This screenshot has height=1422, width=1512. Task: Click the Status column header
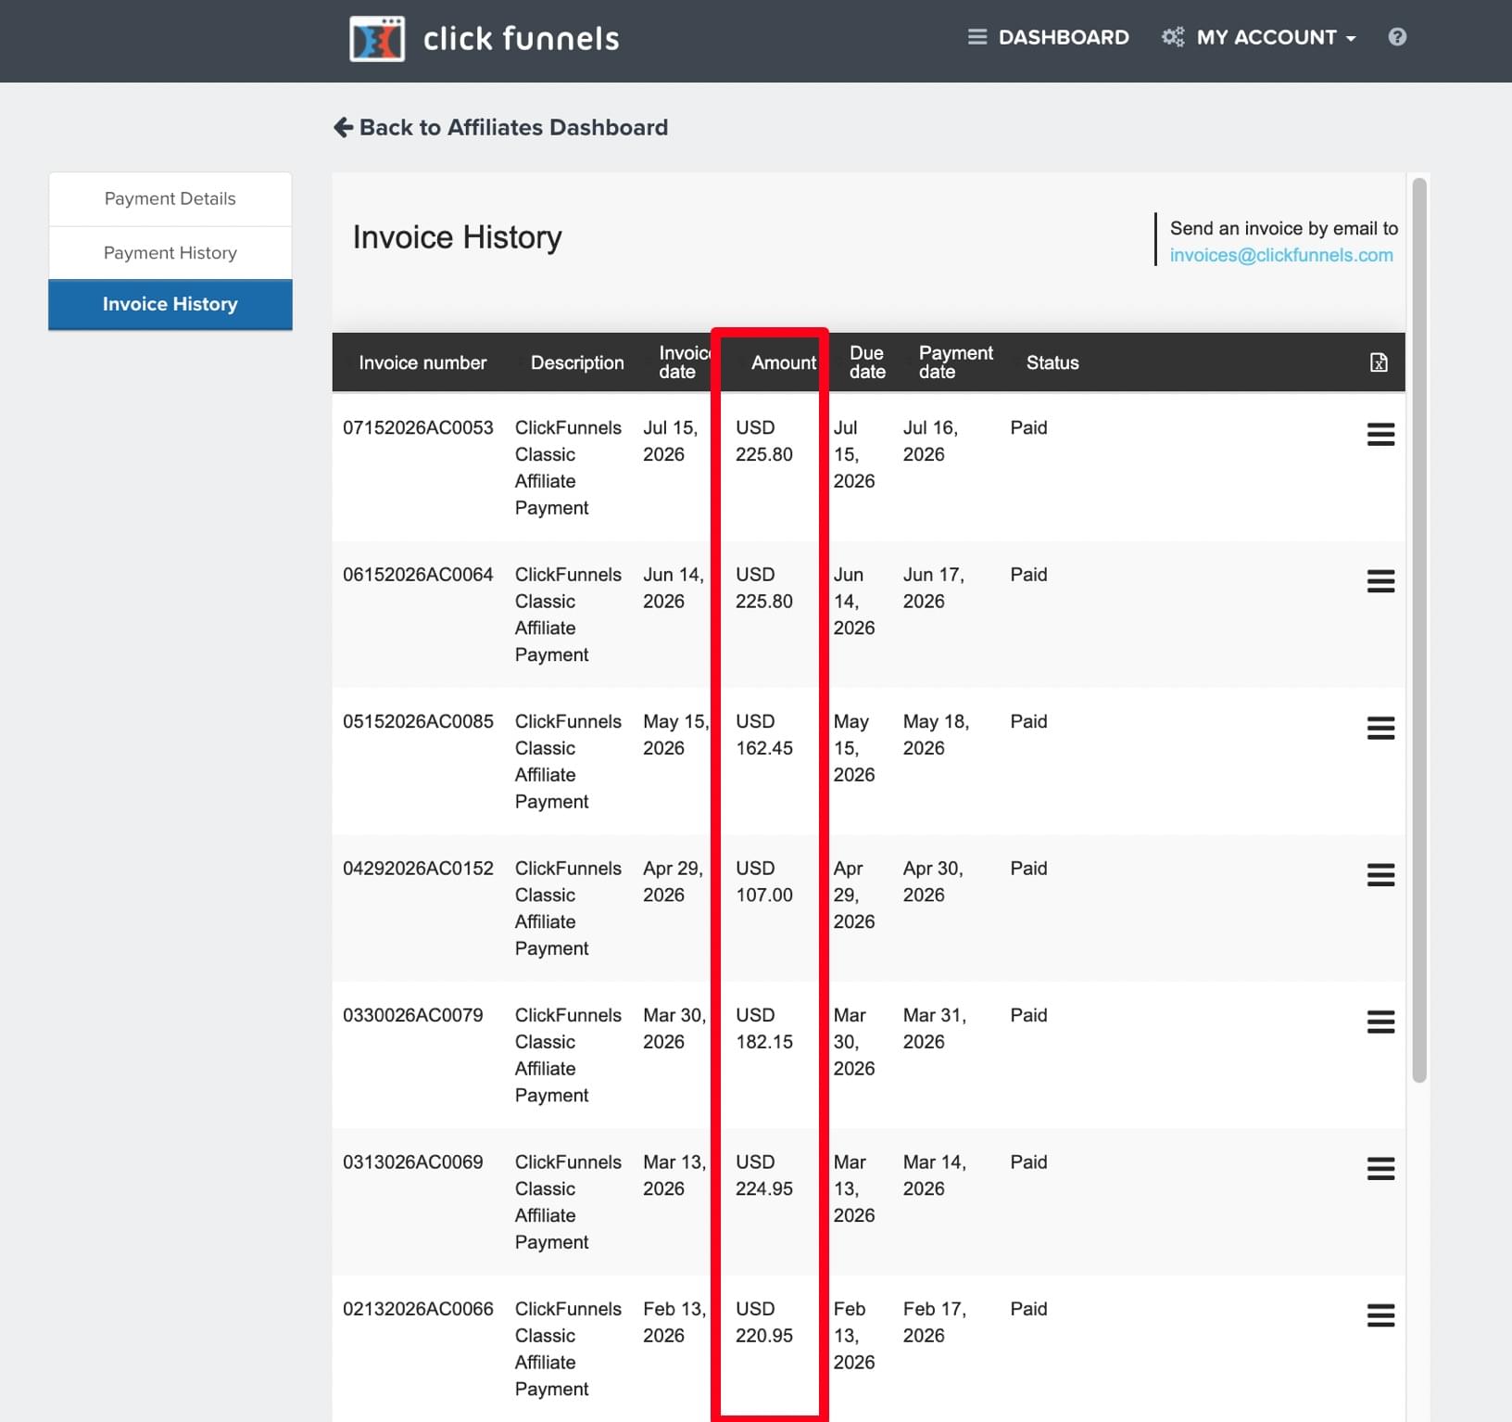pyautogui.click(x=1052, y=362)
